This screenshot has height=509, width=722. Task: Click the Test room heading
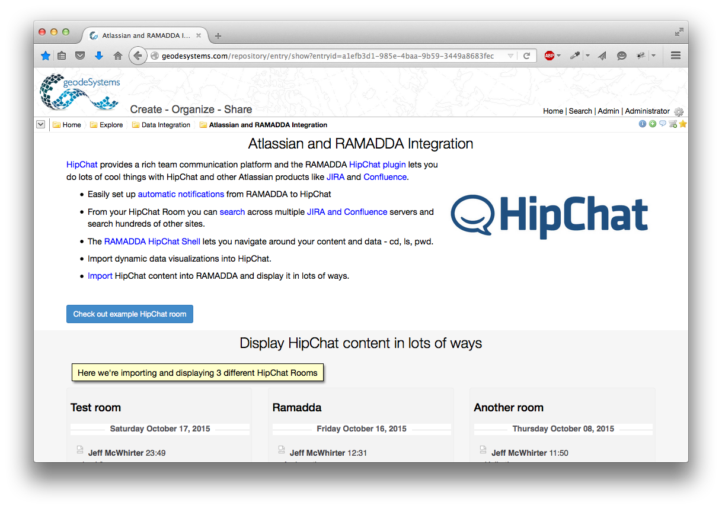tap(95, 408)
